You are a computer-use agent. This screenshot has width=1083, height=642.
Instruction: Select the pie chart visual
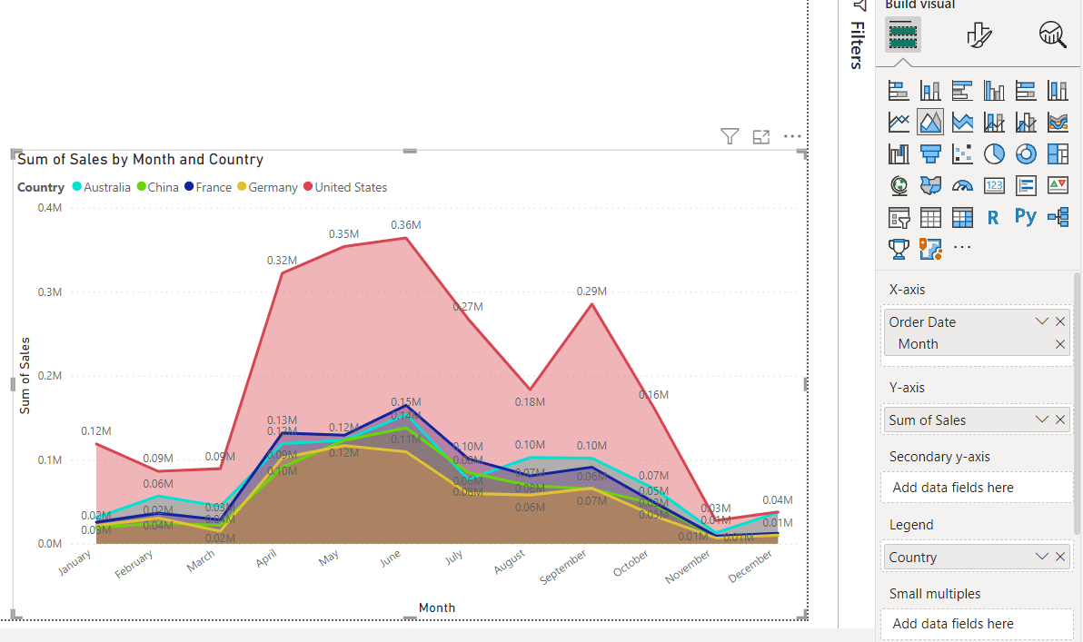coord(994,153)
